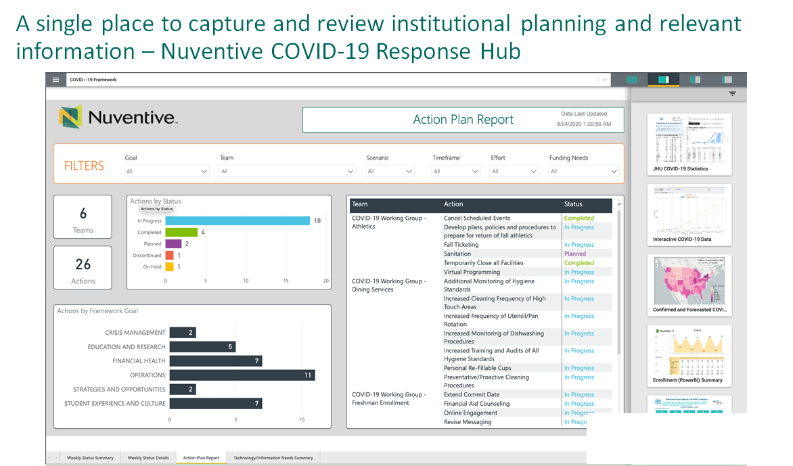The height and width of the screenshot is (466, 793).
Task: Sort by the Action column header in table
Action: (453, 204)
